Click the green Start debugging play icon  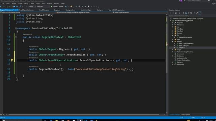(52, 6)
